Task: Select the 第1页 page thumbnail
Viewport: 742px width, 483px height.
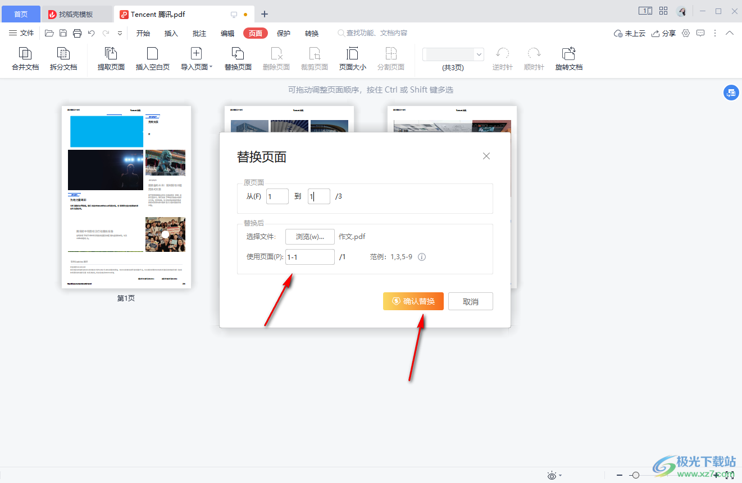Action: pyautogui.click(x=126, y=197)
